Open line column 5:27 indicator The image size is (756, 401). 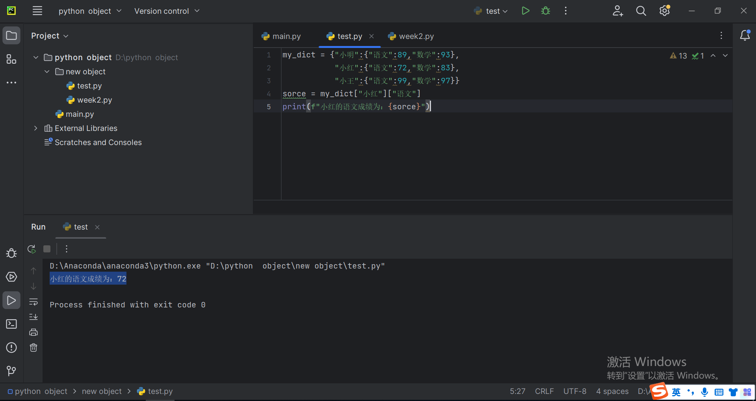[x=518, y=391]
